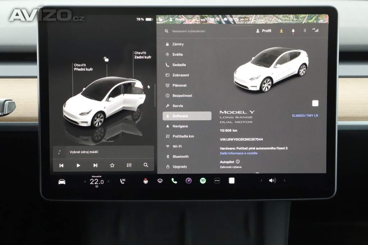Open the white notebook manual icon
The width and height of the screenshot is (368, 245).
click(231, 180)
